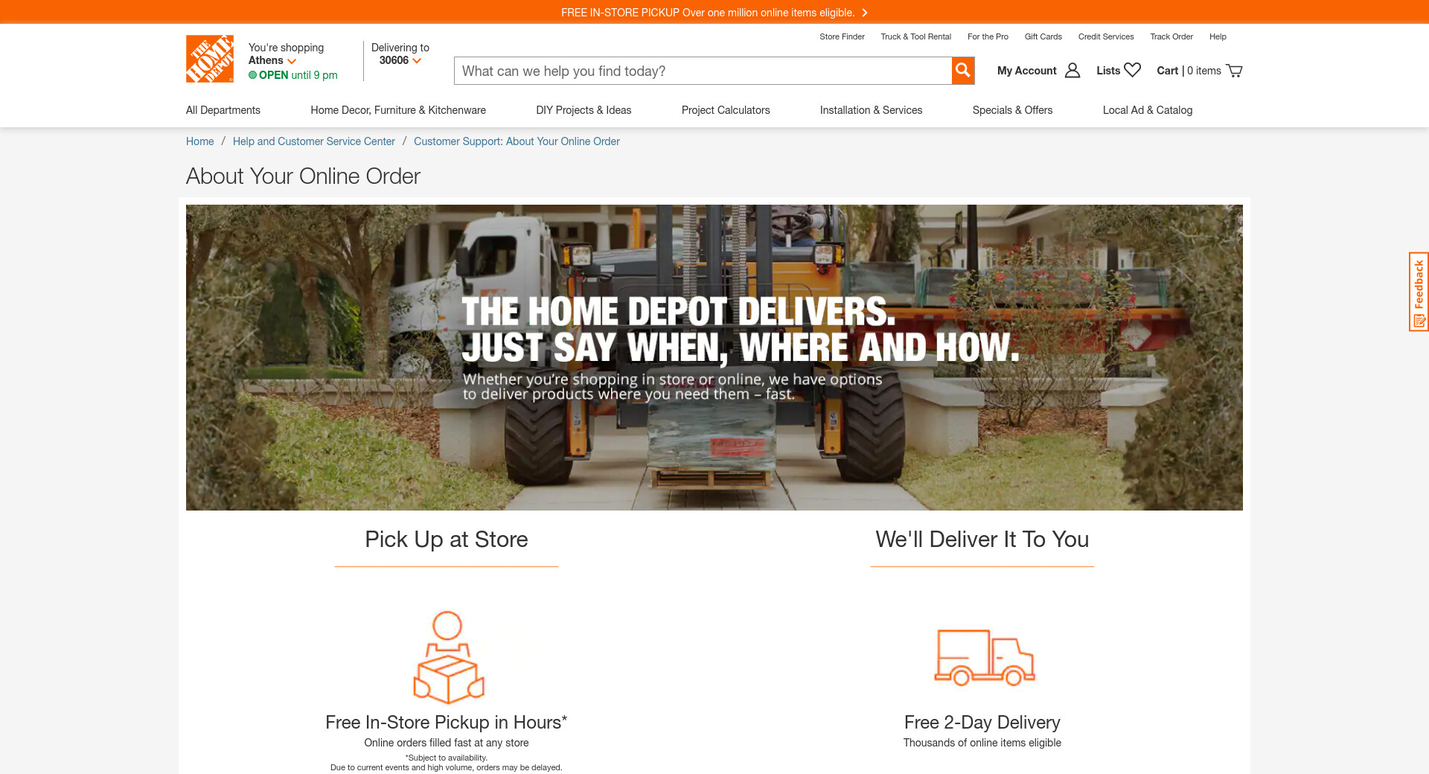Open the All Departments menu

point(223,110)
